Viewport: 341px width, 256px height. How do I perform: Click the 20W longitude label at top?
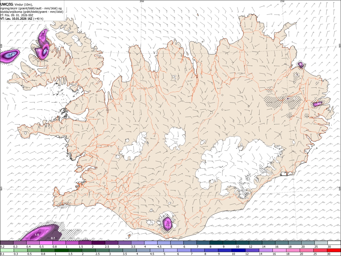142,1
